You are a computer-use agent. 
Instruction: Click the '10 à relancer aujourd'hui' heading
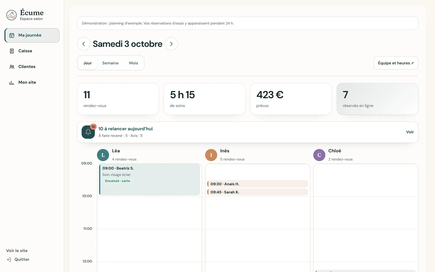[126, 129]
